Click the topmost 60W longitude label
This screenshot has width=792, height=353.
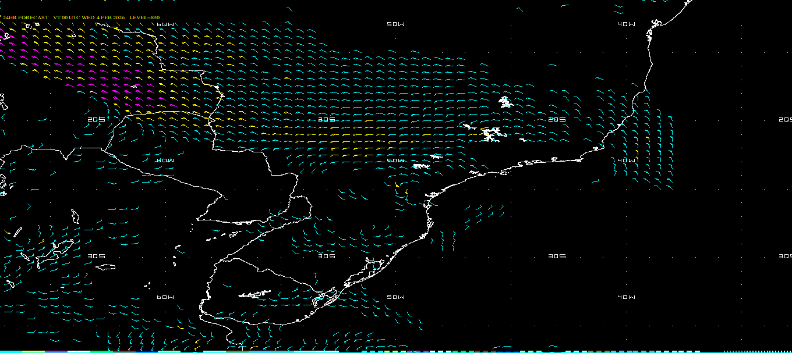165,24
